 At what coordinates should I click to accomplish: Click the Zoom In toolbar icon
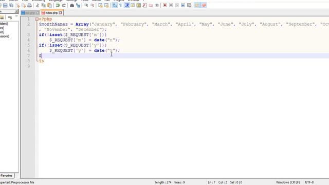86,6
